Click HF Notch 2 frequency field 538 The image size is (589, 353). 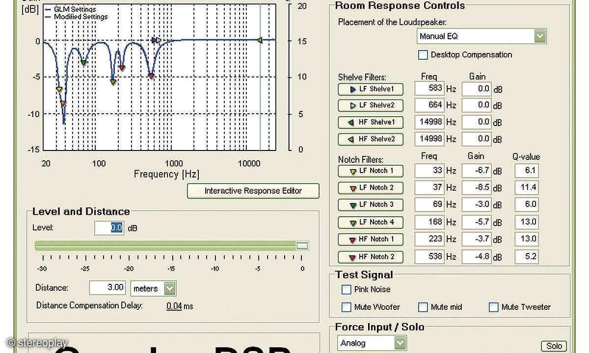point(429,256)
